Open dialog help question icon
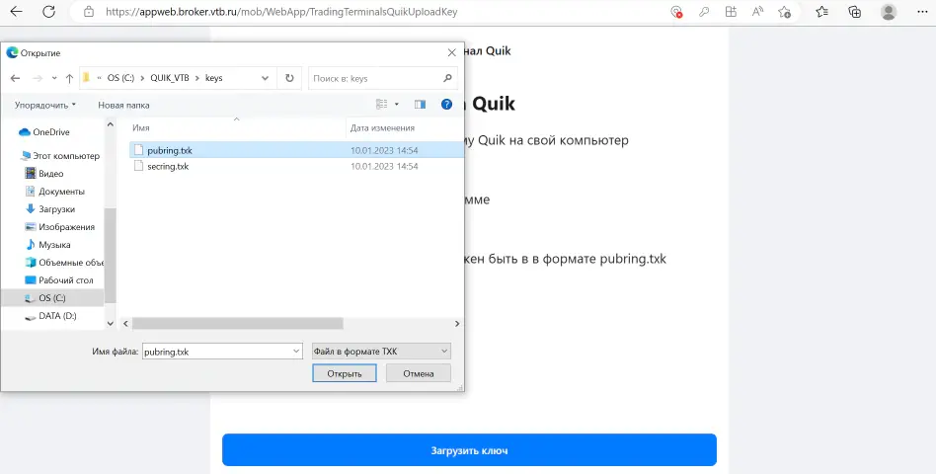Viewport: 936px width, 474px height. coord(446,105)
